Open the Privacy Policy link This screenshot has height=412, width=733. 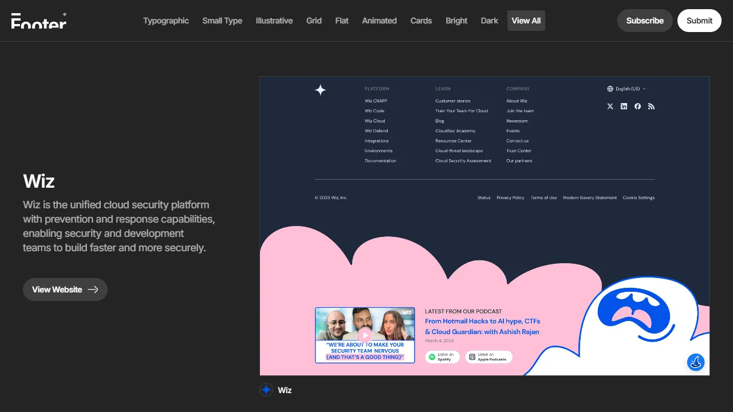[x=510, y=198]
